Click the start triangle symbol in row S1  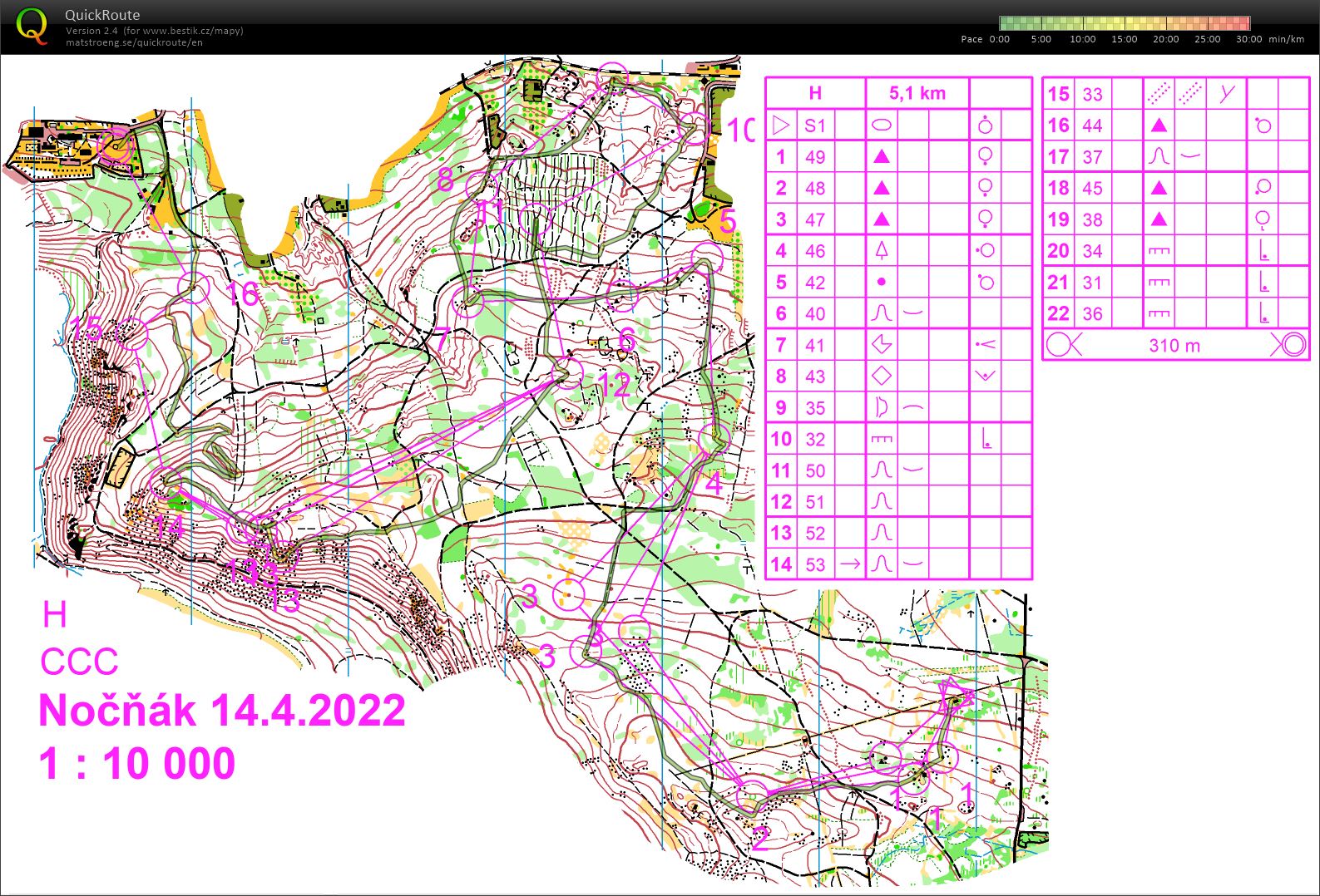[780, 126]
